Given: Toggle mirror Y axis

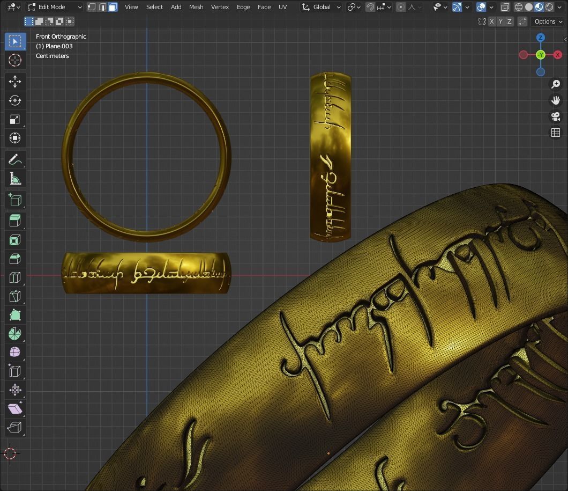Looking at the screenshot, I should (x=500, y=21).
